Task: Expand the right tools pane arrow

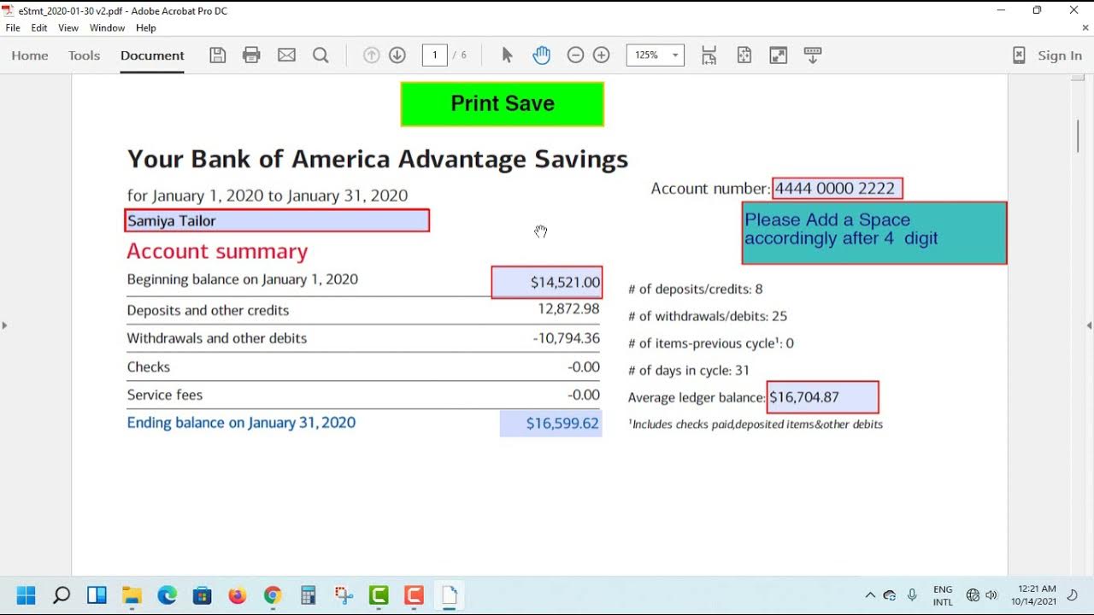Action: (1089, 325)
